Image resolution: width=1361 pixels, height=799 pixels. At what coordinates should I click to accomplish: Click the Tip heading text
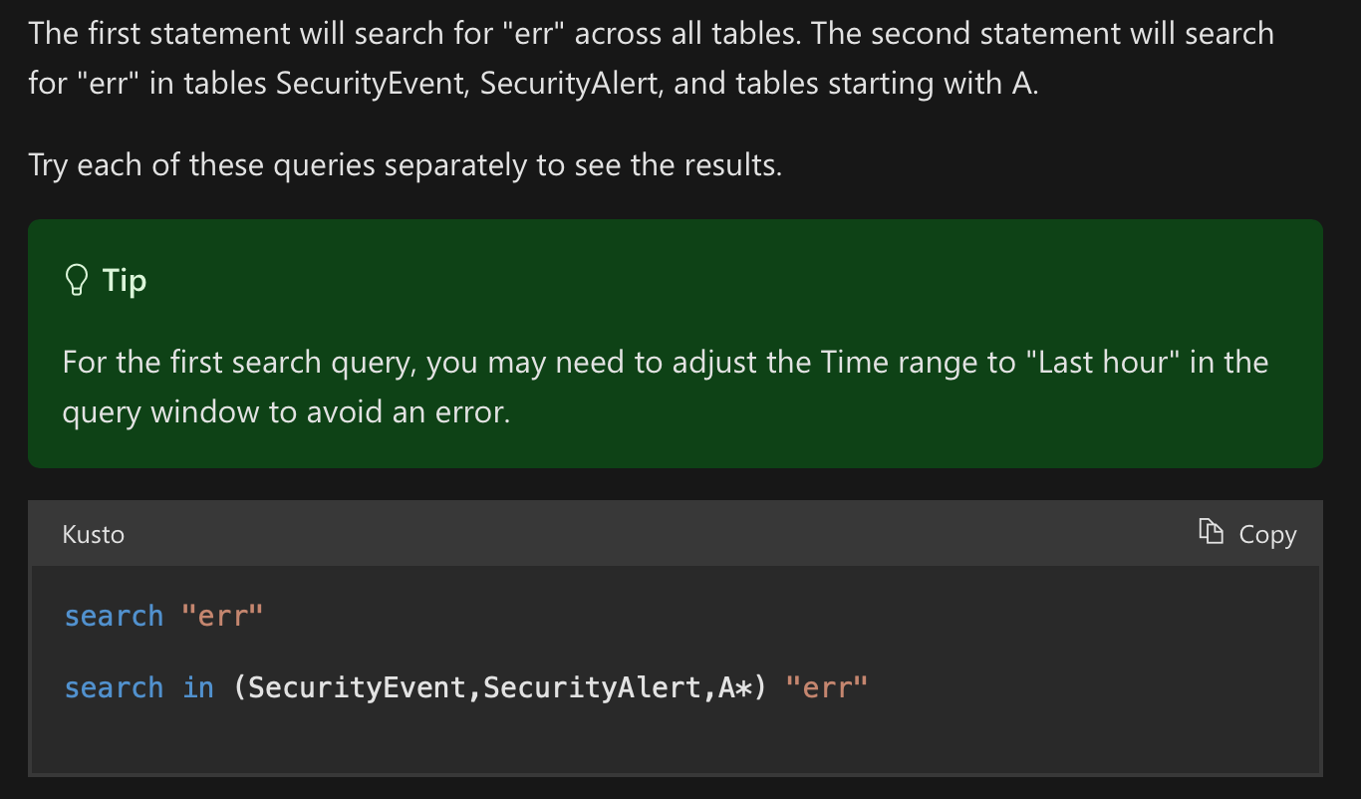pyautogui.click(x=125, y=281)
